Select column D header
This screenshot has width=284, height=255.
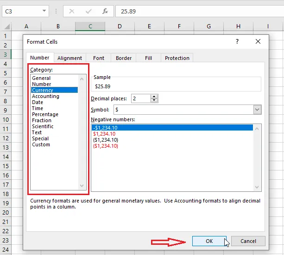120,26
